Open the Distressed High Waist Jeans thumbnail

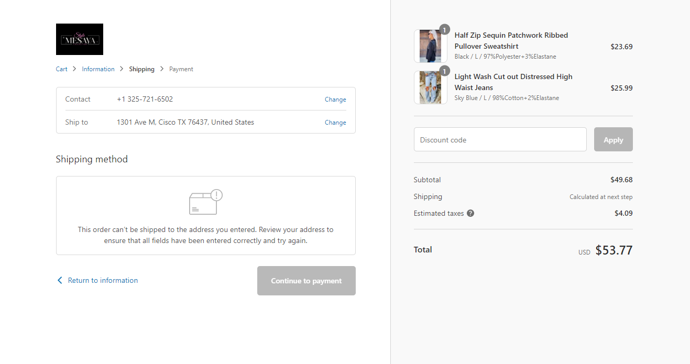click(x=430, y=87)
